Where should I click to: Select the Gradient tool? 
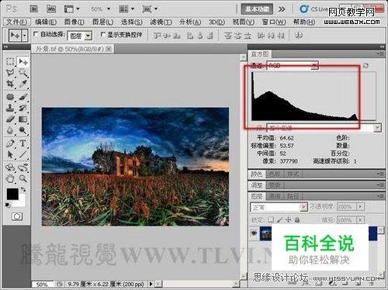[x=23, y=119]
